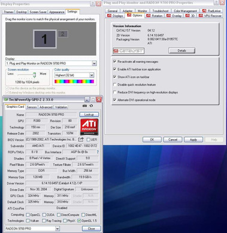Switch to the Appearance tab
This screenshot has height=233, width=227.
(56, 12)
